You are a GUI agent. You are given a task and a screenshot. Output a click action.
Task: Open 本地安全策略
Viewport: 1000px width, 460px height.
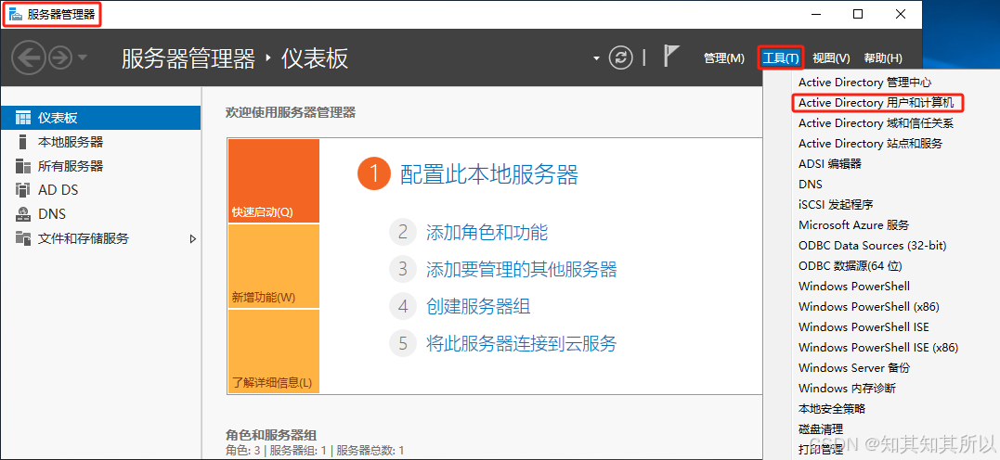[832, 408]
